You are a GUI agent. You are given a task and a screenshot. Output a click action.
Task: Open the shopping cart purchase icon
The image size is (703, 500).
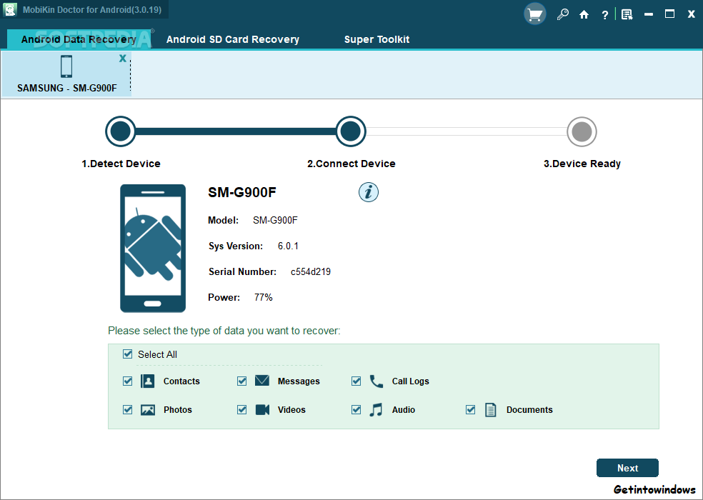click(x=534, y=14)
